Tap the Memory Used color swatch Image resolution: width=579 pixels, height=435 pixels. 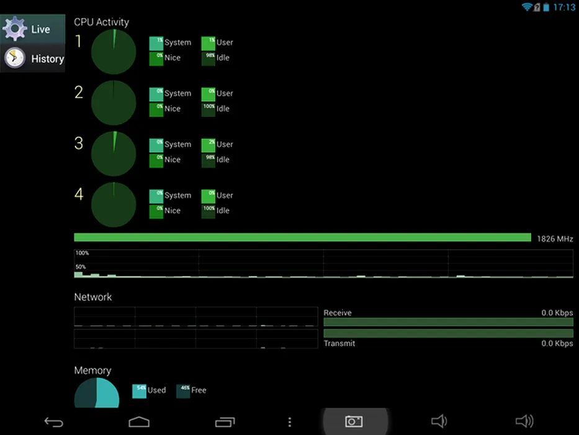click(x=139, y=391)
